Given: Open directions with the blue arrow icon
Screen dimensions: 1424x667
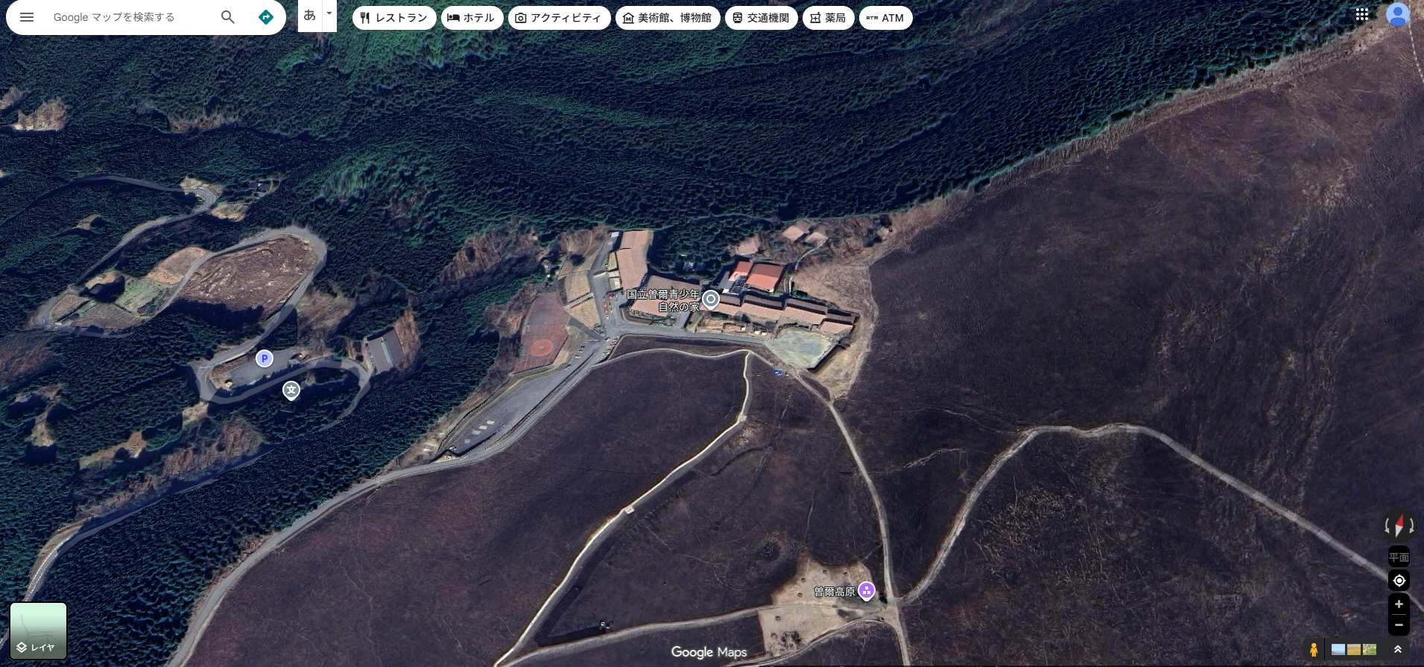Looking at the screenshot, I should point(265,17).
